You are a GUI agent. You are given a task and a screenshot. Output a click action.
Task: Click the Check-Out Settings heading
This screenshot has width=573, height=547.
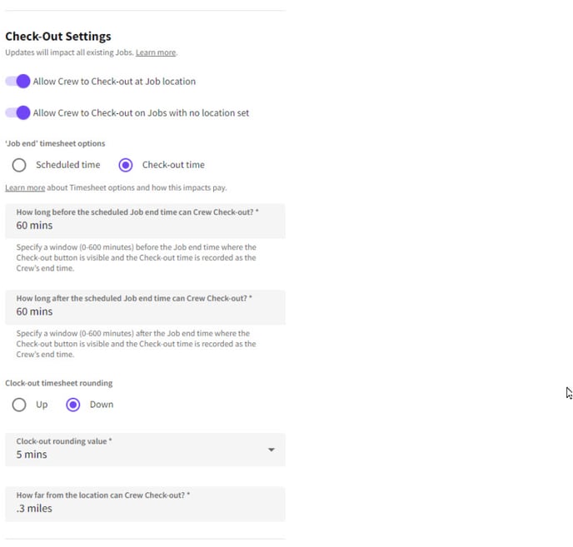pos(58,36)
